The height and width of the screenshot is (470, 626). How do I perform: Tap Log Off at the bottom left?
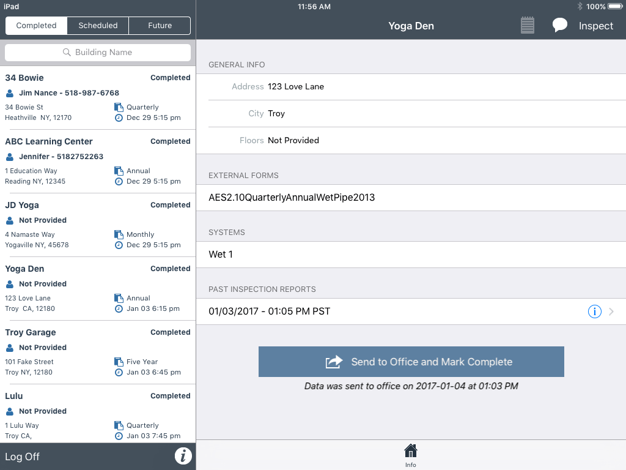(x=22, y=456)
